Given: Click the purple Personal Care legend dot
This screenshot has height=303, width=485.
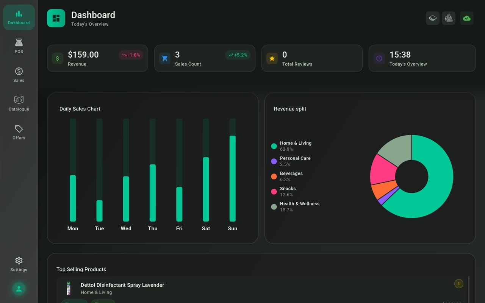Looking at the screenshot, I should click(x=274, y=161).
